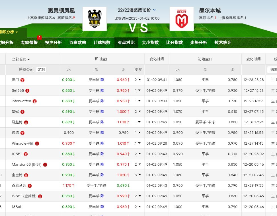The width and height of the screenshot is (277, 216).
Task: Click red 主 icon beside Pinnacle平博
Action: (x=37, y=144)
